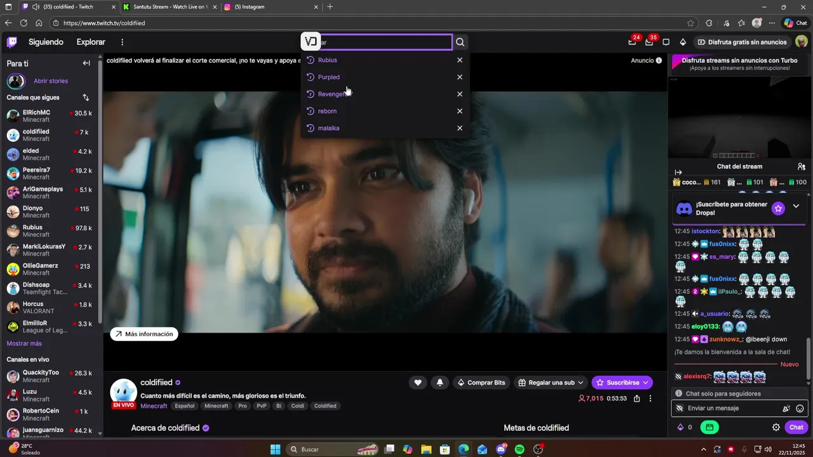Click the left sidebar scrollbar
Viewport: 813px width, 457px height.
click(x=100, y=190)
